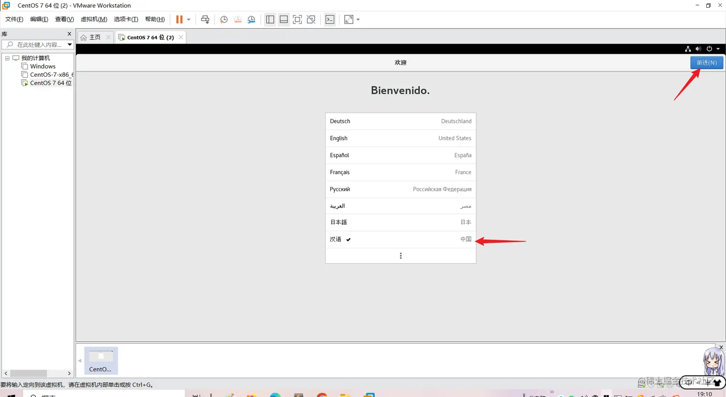The image size is (726, 397).
Task: Select 我的计算机 in the library tree
Action: [36, 58]
